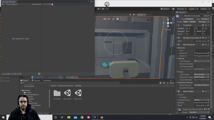Click the GameObject cube icon in Inspector
214x120 pixels.
click(x=178, y=16)
